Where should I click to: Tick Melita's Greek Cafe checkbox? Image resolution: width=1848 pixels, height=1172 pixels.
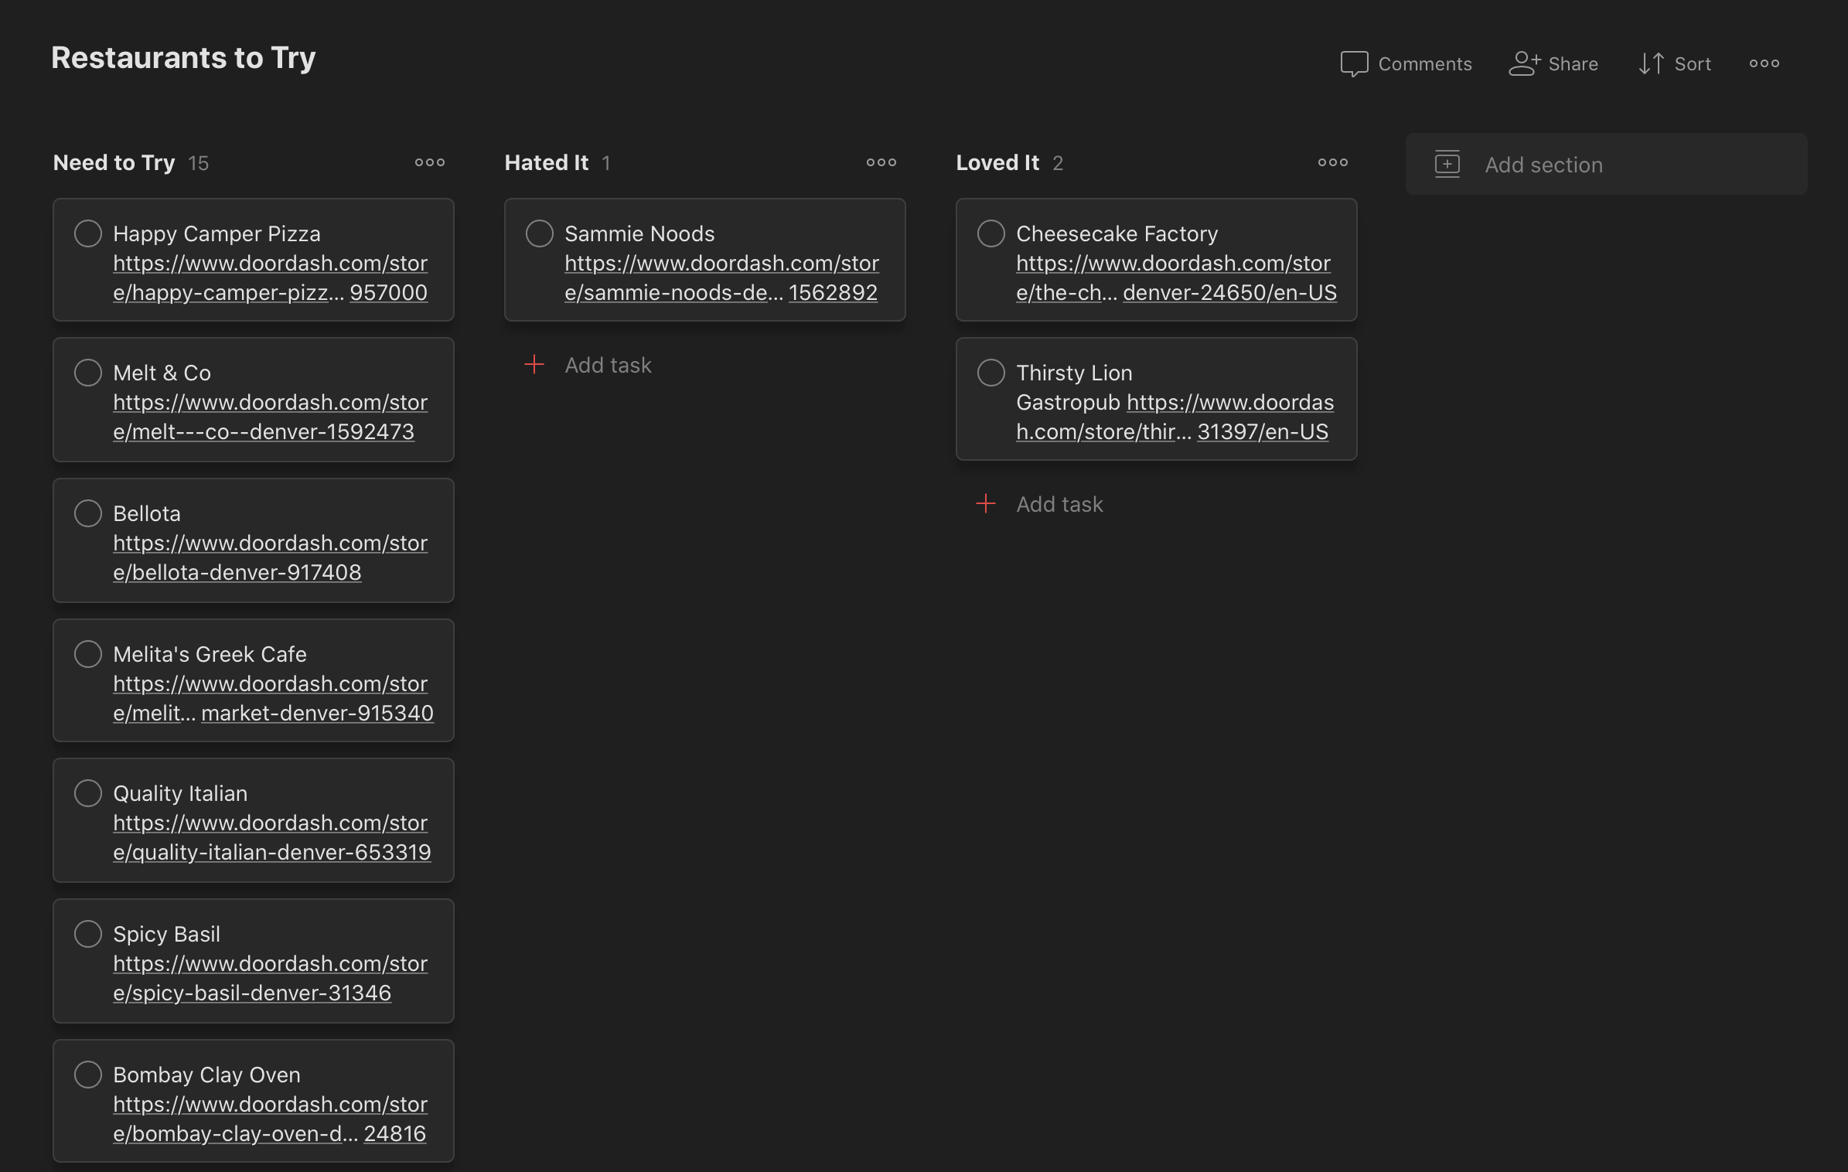tap(88, 654)
